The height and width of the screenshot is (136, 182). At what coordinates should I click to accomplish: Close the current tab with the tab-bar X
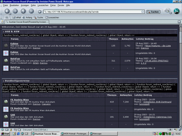(x=179, y=22)
